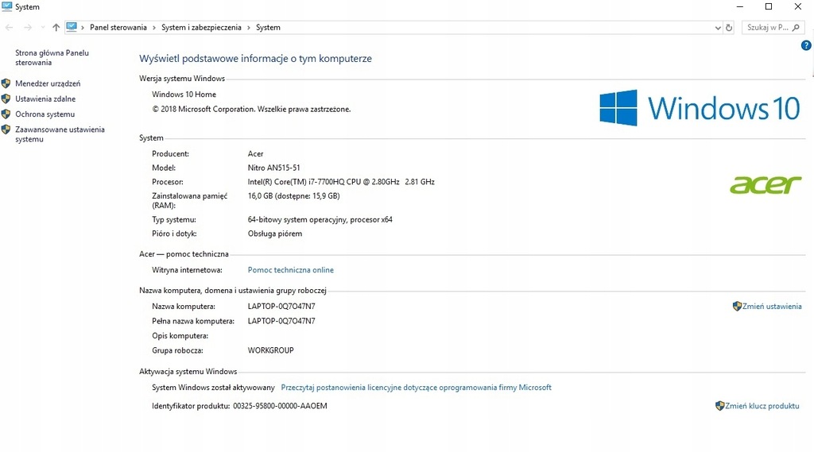
Task: Click the System window title icon
Action: pyautogui.click(x=6, y=6)
